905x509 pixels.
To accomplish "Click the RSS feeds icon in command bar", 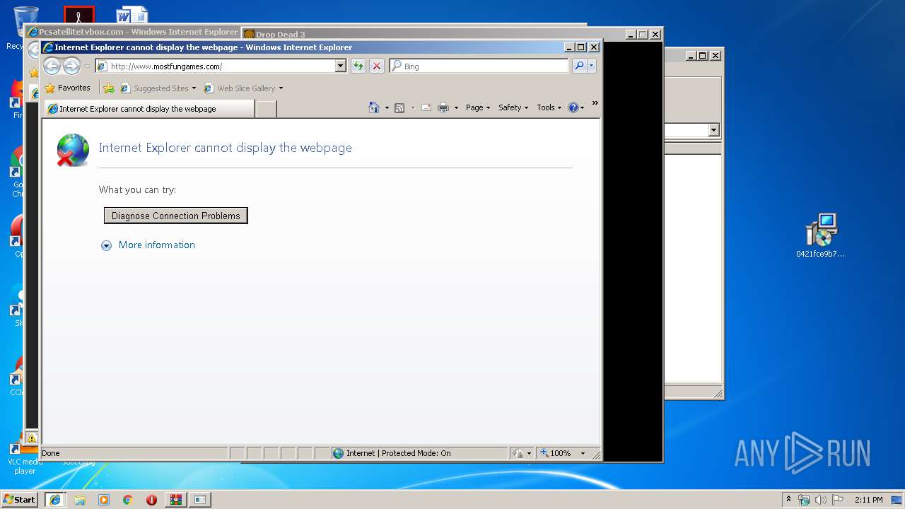I will [399, 107].
